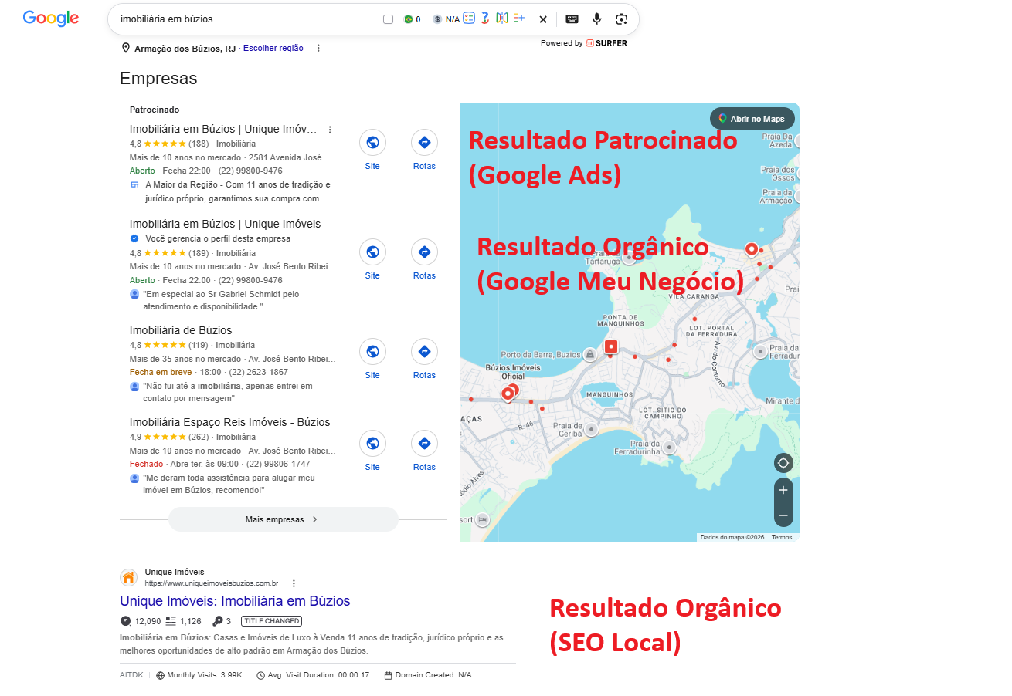
Task: Get Rotas for the 189-review Unique Imóveis
Action: coord(424,259)
